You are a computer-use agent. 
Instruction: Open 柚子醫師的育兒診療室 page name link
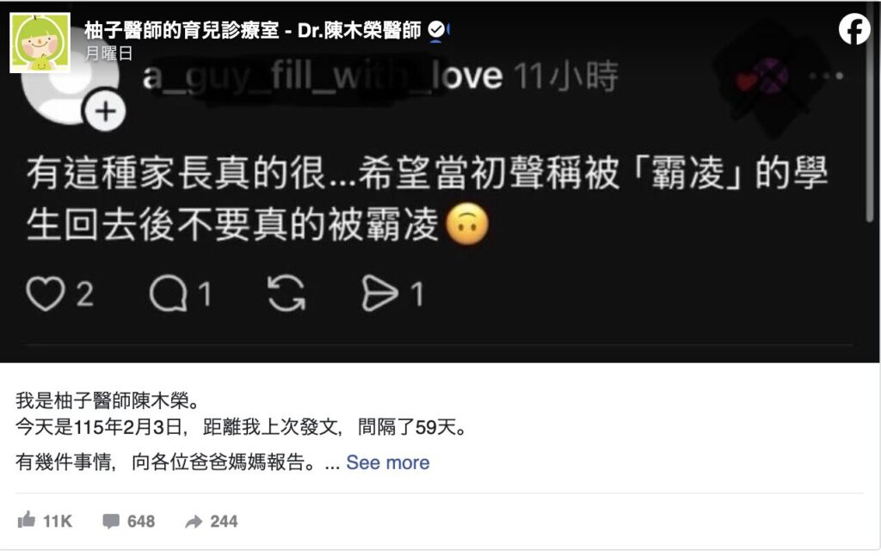pos(182,30)
